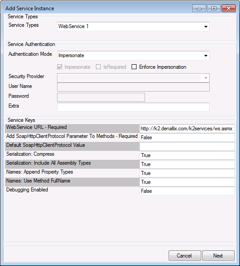Click the Password field

(x=101, y=97)
